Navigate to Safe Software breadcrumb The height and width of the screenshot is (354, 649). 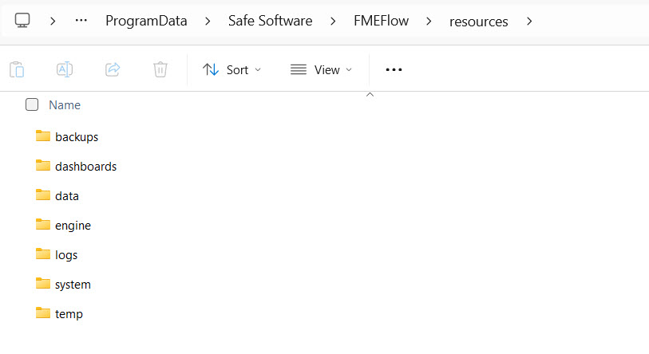271,22
